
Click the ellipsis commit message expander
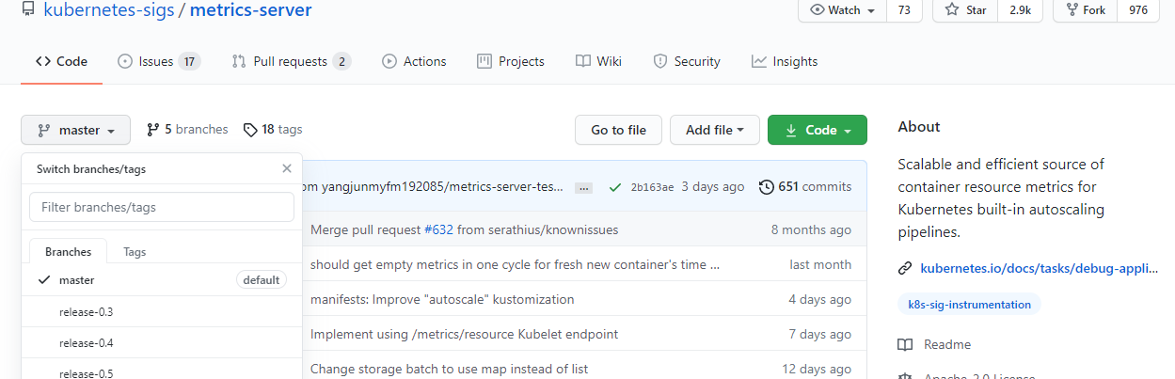(x=583, y=187)
